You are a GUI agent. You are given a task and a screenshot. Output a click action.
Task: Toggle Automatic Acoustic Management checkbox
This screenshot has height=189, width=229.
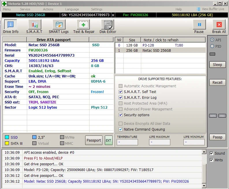click(x=120, y=86)
